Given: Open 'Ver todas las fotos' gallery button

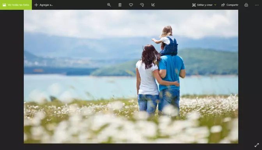Looking at the screenshot, I should pyautogui.click(x=16, y=5).
